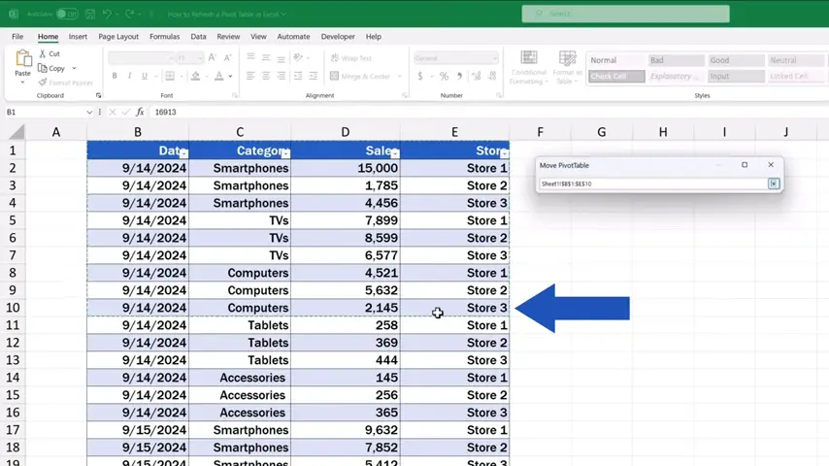829x466 pixels.
Task: Click the Insert Function fx icon
Action: (141, 113)
